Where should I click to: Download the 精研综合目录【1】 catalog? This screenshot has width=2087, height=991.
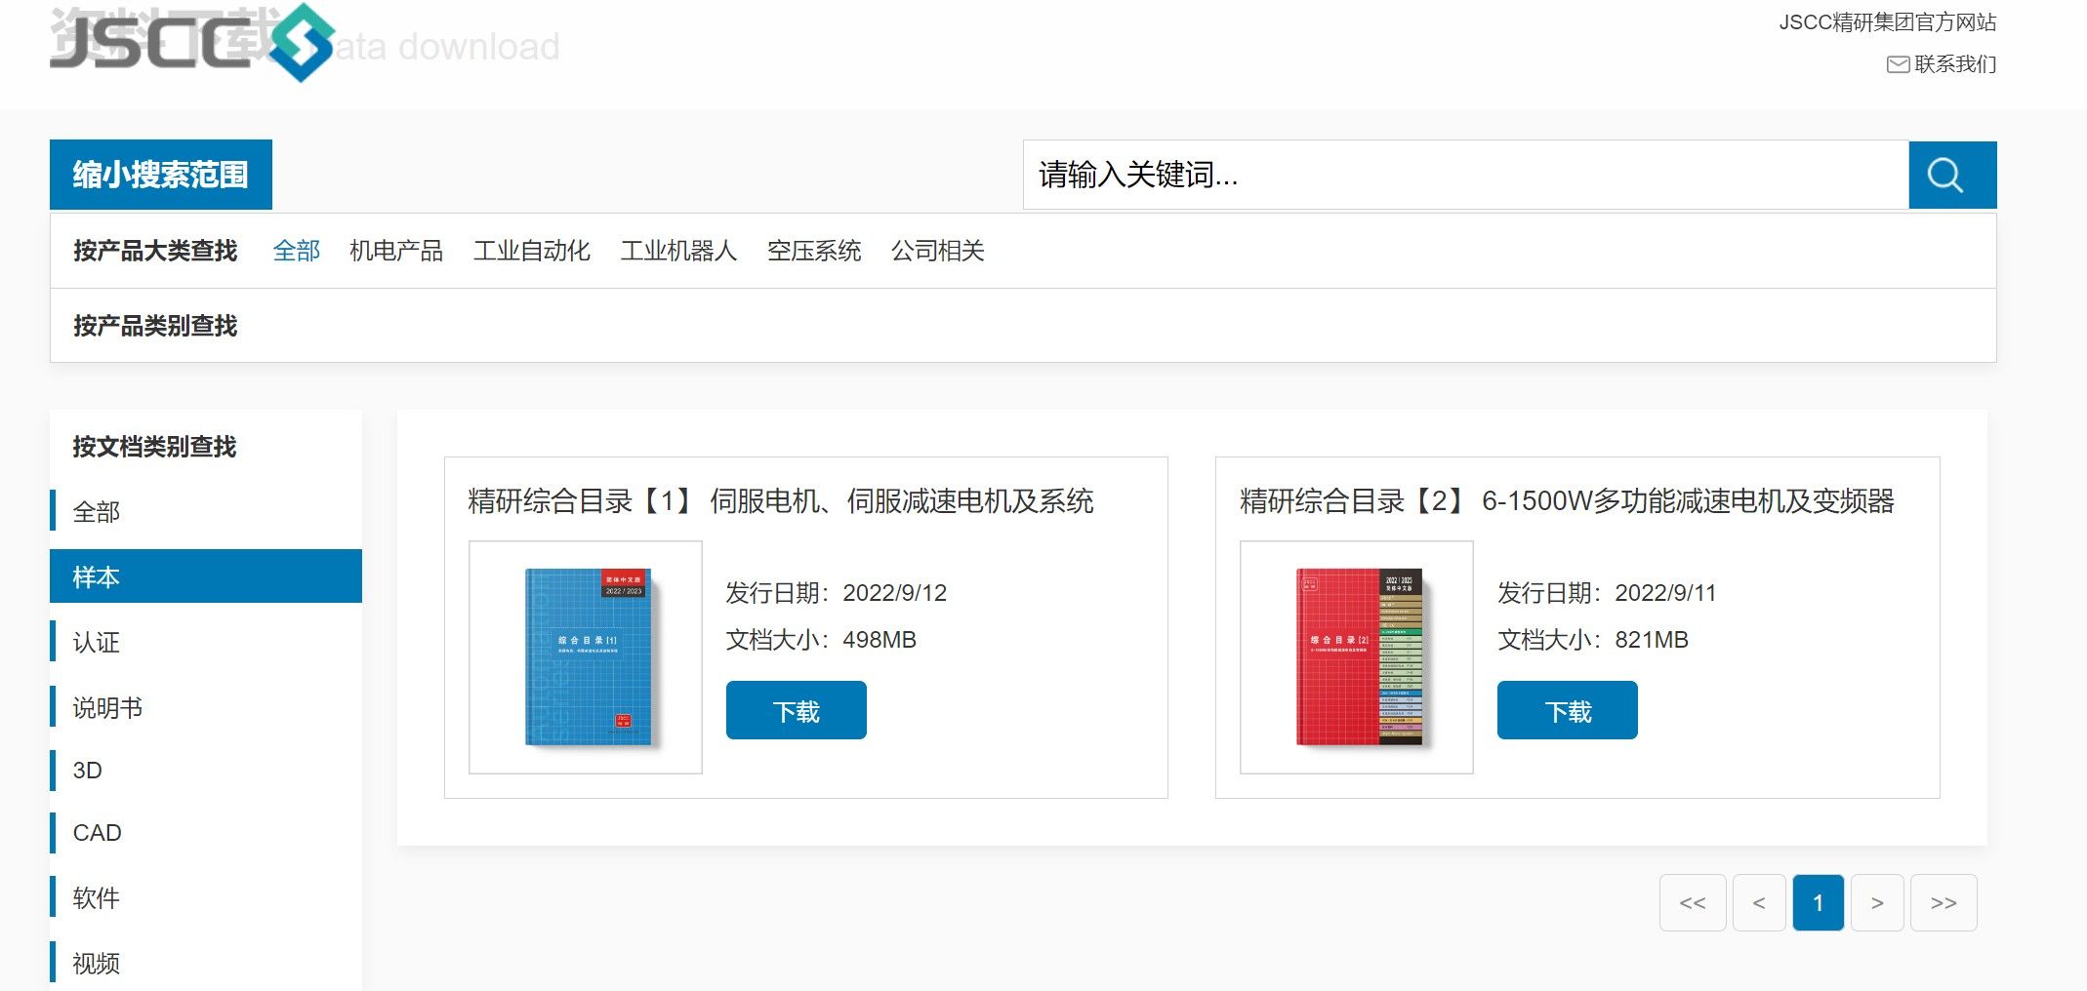[x=796, y=711]
